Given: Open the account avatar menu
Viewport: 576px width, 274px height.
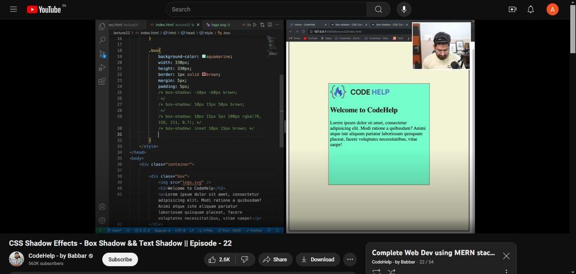Looking at the screenshot, I should (x=552, y=10).
